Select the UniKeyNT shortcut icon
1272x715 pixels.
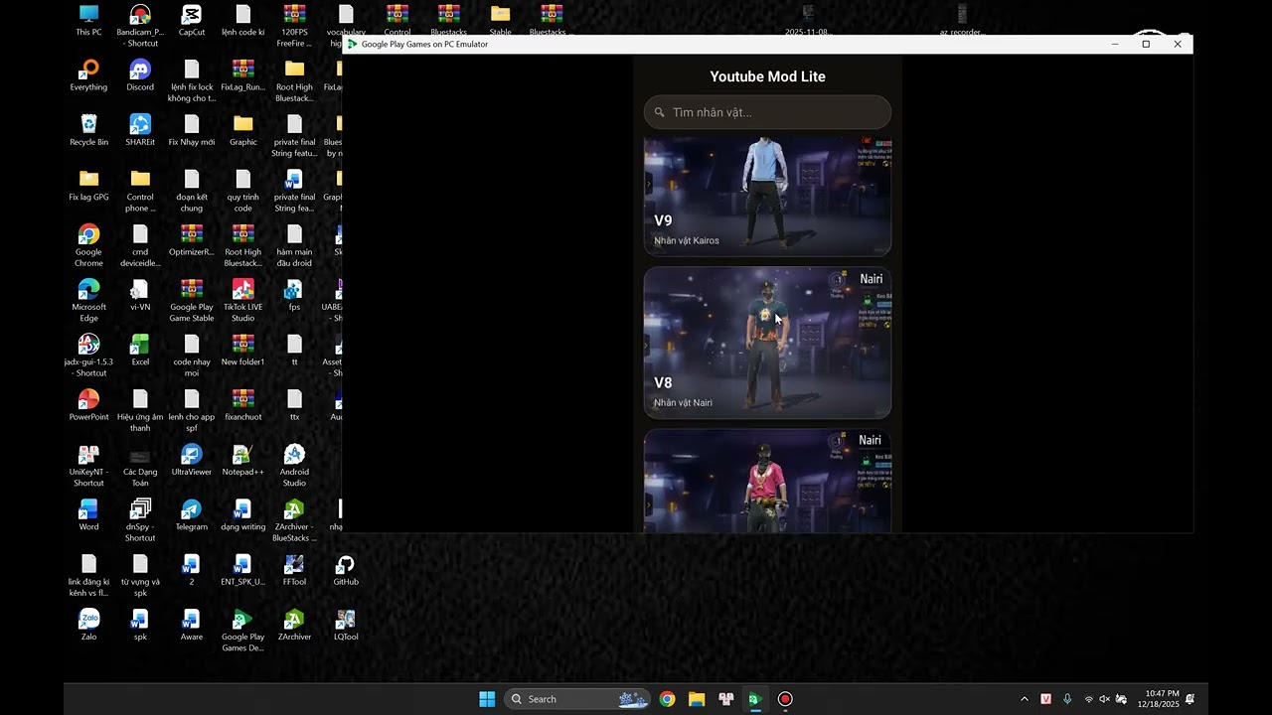click(88, 465)
